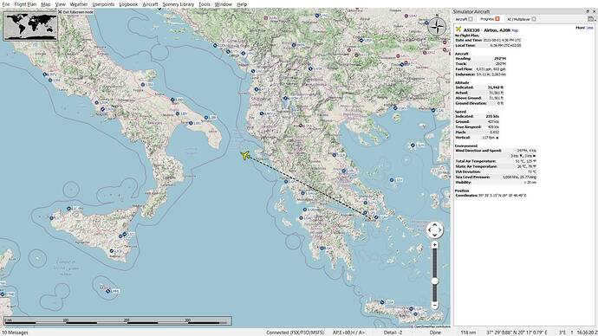598x336 pixels.
Task: Open the Scenery Library menu
Action: tap(179, 4)
